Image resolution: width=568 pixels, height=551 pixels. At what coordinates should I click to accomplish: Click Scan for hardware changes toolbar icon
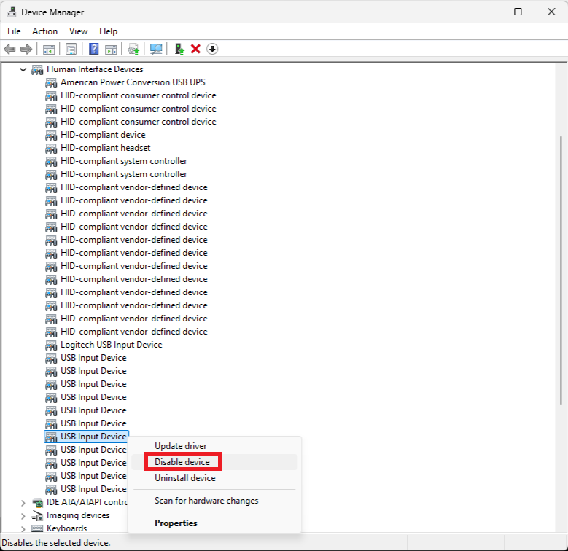tap(156, 49)
